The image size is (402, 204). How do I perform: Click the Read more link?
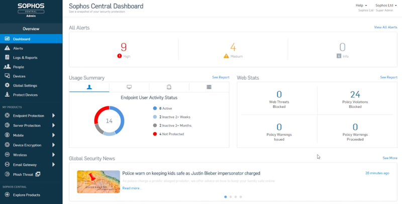(x=132, y=188)
